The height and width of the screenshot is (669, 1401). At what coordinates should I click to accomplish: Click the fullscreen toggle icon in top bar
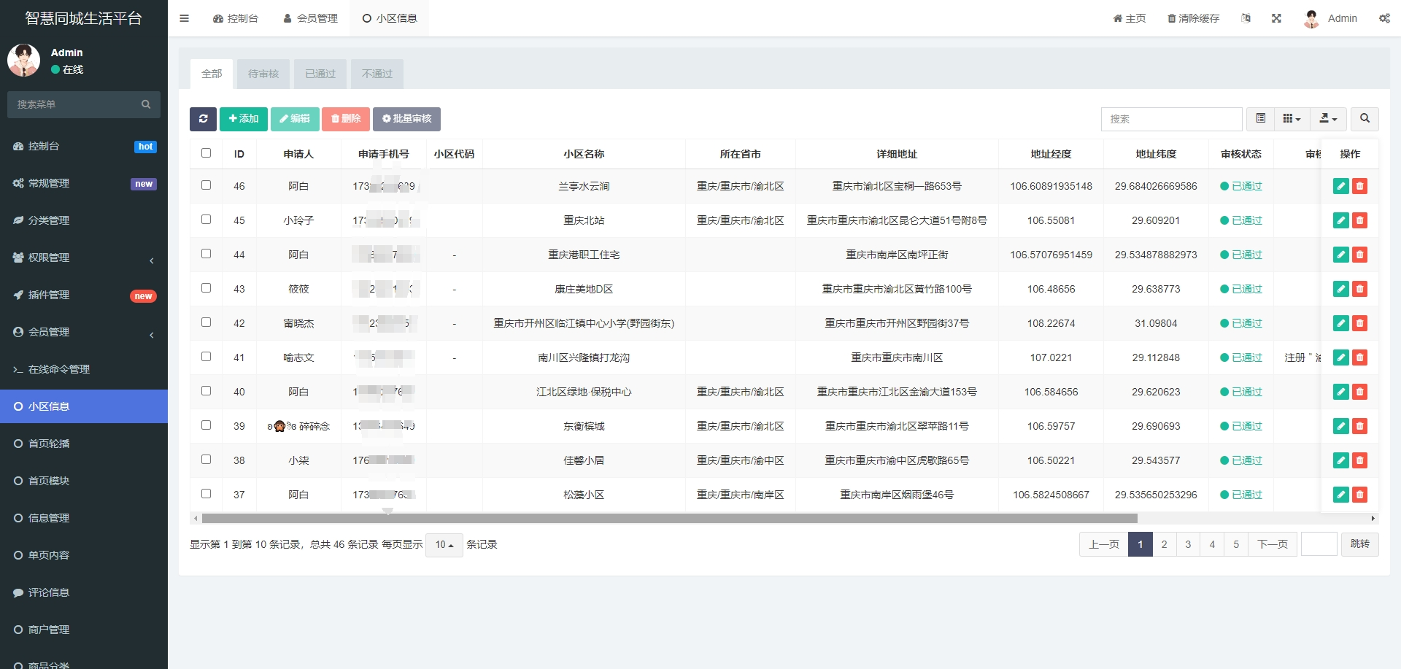pos(1276,18)
